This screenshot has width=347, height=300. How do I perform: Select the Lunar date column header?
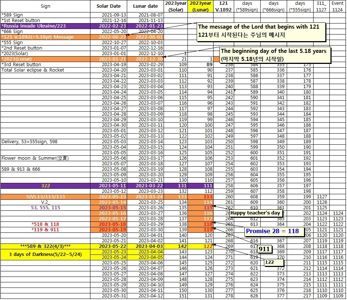146,6
